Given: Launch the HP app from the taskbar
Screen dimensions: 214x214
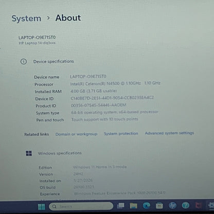Looking at the screenshot, I should (172, 205).
